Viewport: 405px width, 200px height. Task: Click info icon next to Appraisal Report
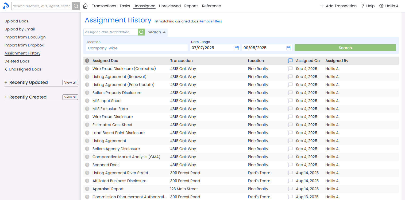(87, 189)
